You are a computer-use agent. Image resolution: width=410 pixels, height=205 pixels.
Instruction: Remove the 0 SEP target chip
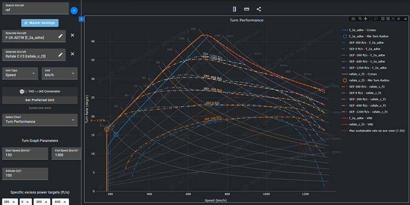pos(27,202)
